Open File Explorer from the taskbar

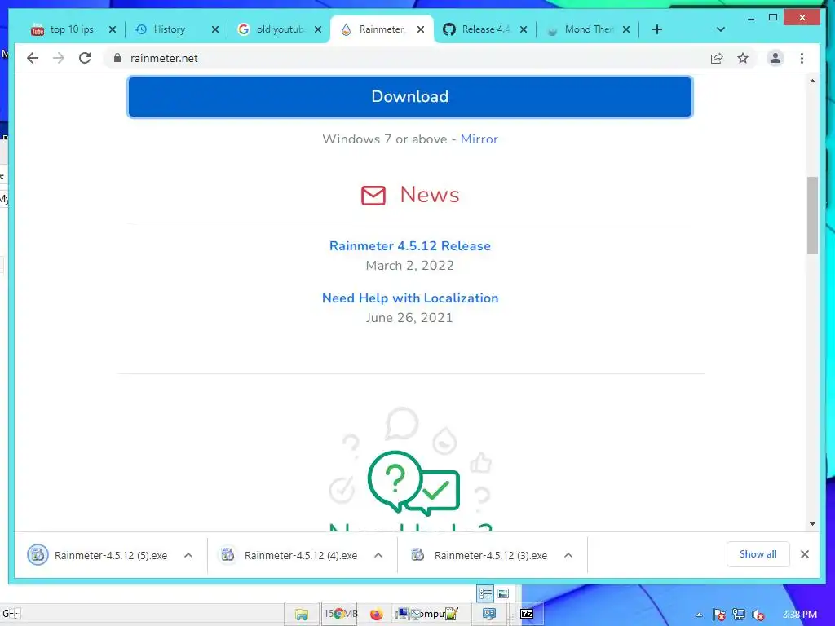[x=301, y=614]
